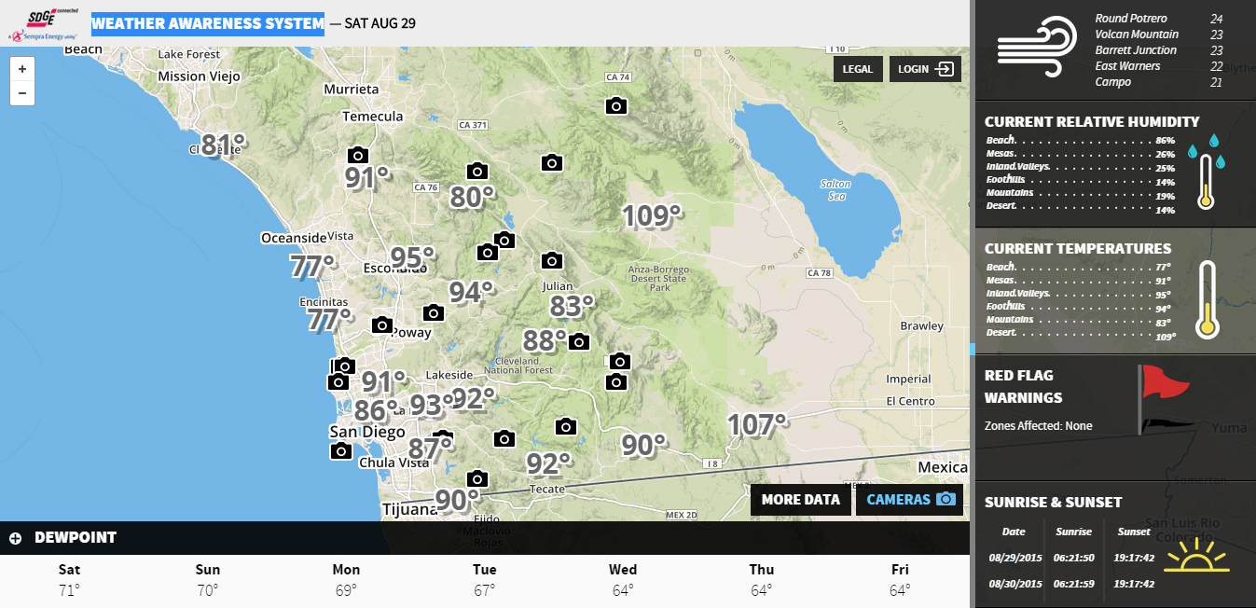The width and height of the screenshot is (1256, 608).
Task: Zoom in on the map
Action: [x=22, y=69]
